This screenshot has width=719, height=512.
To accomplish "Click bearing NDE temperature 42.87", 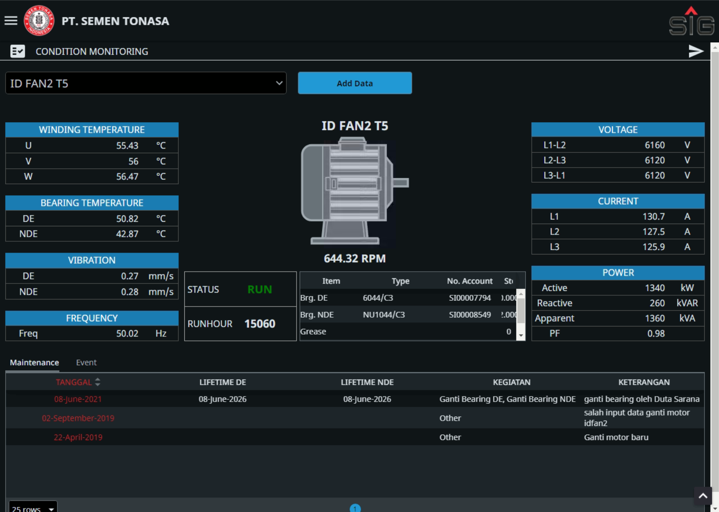I will point(127,234).
